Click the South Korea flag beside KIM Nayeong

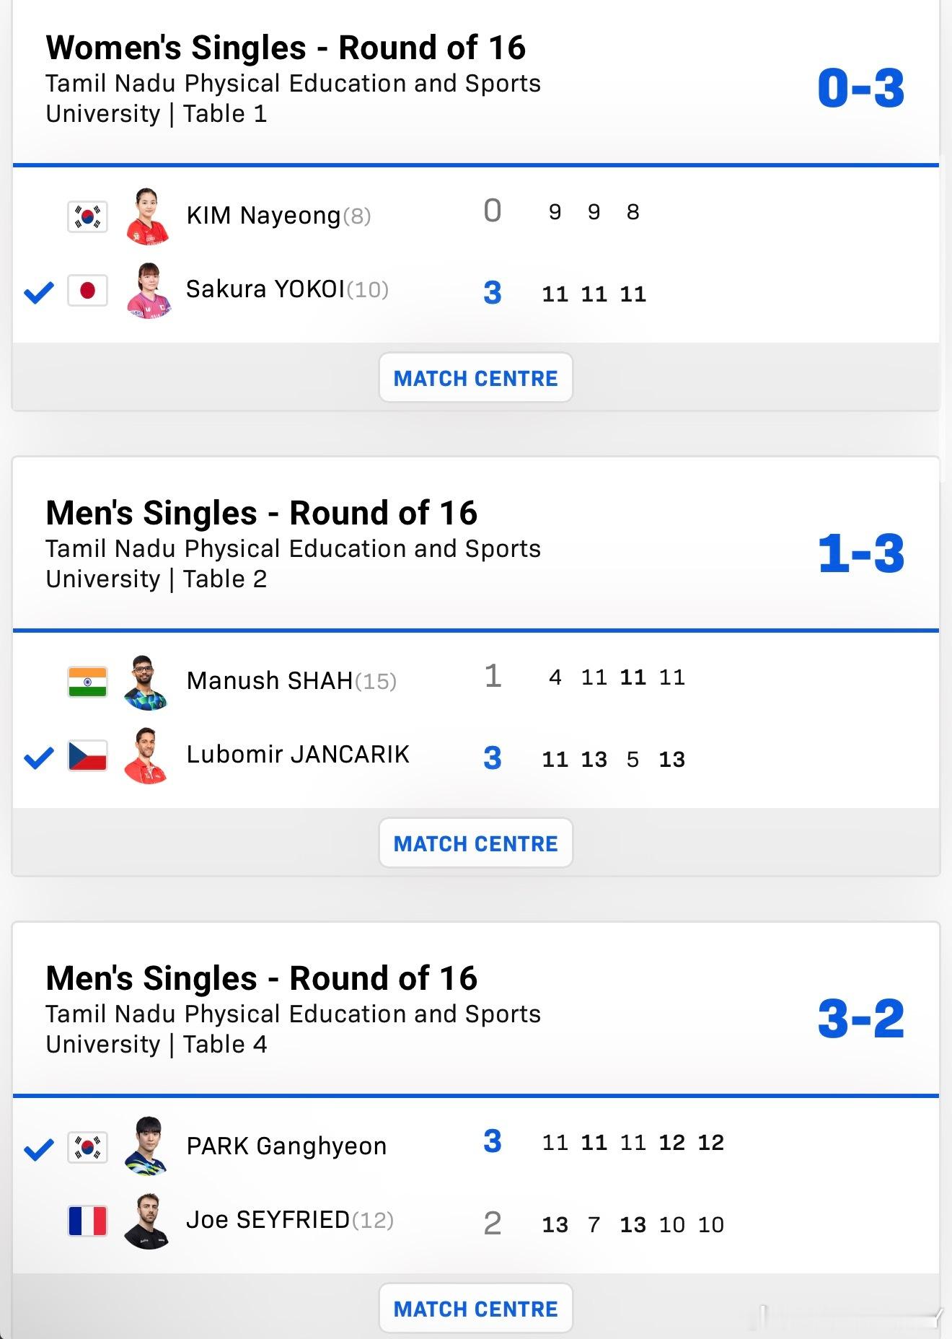[87, 216]
